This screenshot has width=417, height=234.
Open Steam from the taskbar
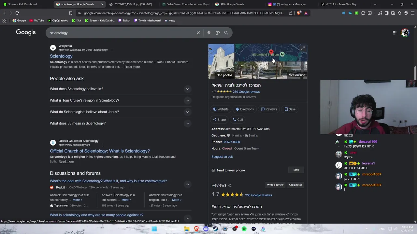(215, 229)
